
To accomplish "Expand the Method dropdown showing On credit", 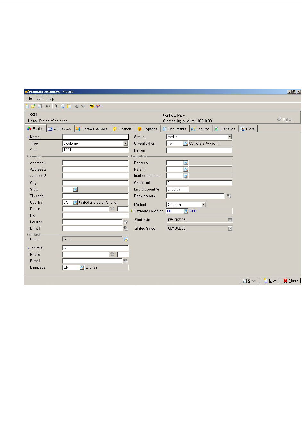I will point(204,205).
